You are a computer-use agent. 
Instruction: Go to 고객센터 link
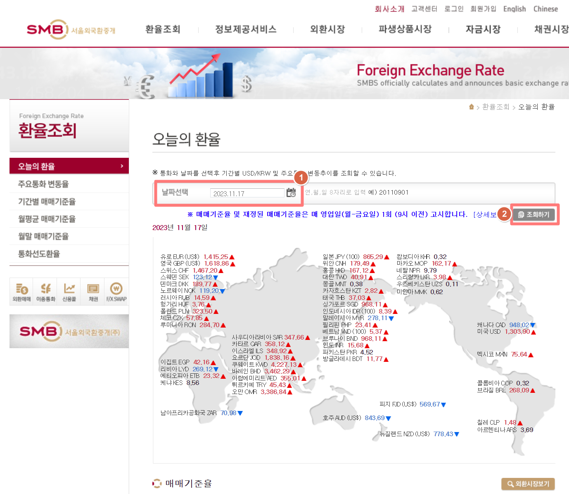(x=424, y=9)
